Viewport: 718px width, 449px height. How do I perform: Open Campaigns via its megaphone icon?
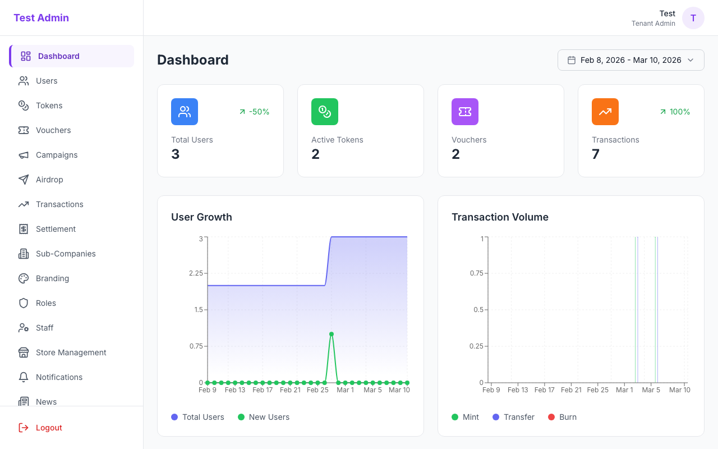(x=23, y=155)
